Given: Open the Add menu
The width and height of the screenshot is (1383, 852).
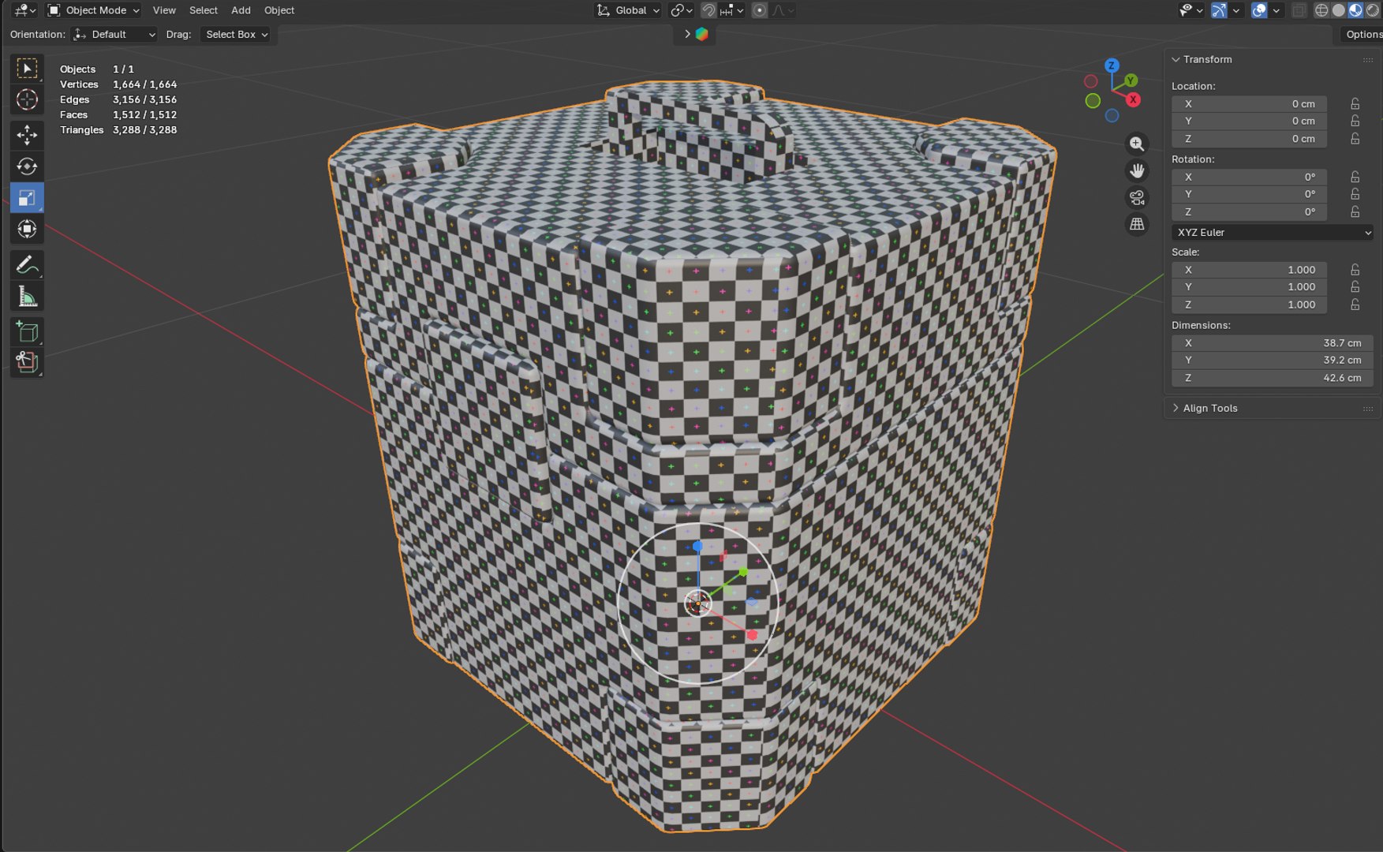Looking at the screenshot, I should [241, 10].
